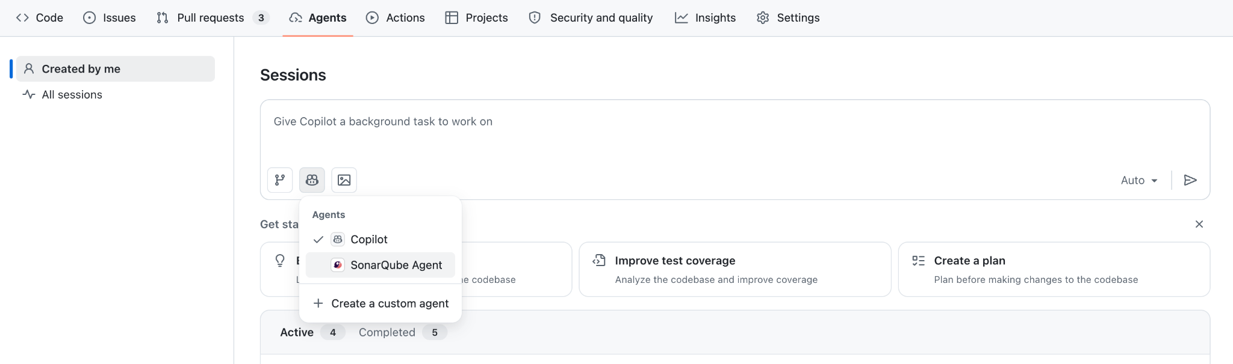Open the Pull requests tab
1233x364 pixels.
213,17
